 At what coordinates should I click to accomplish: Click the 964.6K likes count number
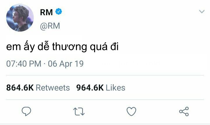(x=90, y=88)
